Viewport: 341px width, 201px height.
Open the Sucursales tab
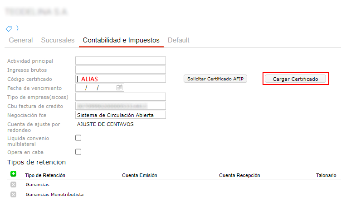point(58,40)
